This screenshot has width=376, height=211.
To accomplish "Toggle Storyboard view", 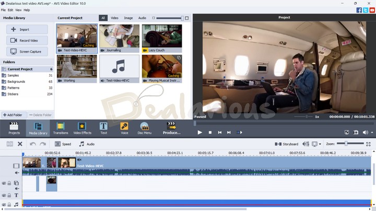I will (x=287, y=144).
